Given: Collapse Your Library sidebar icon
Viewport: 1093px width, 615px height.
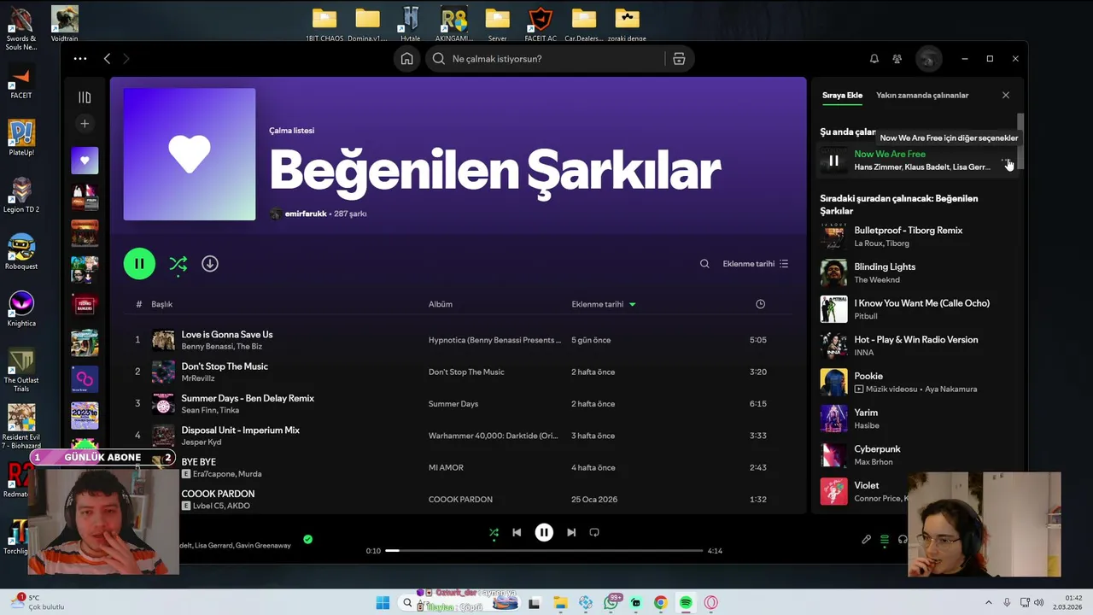Looking at the screenshot, I should click(85, 97).
